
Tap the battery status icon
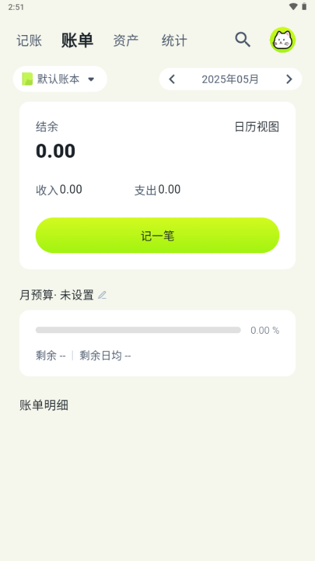pos(304,6)
